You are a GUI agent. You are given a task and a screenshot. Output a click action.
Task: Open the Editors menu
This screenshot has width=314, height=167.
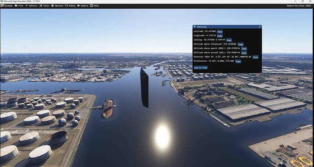[x=31, y=5]
